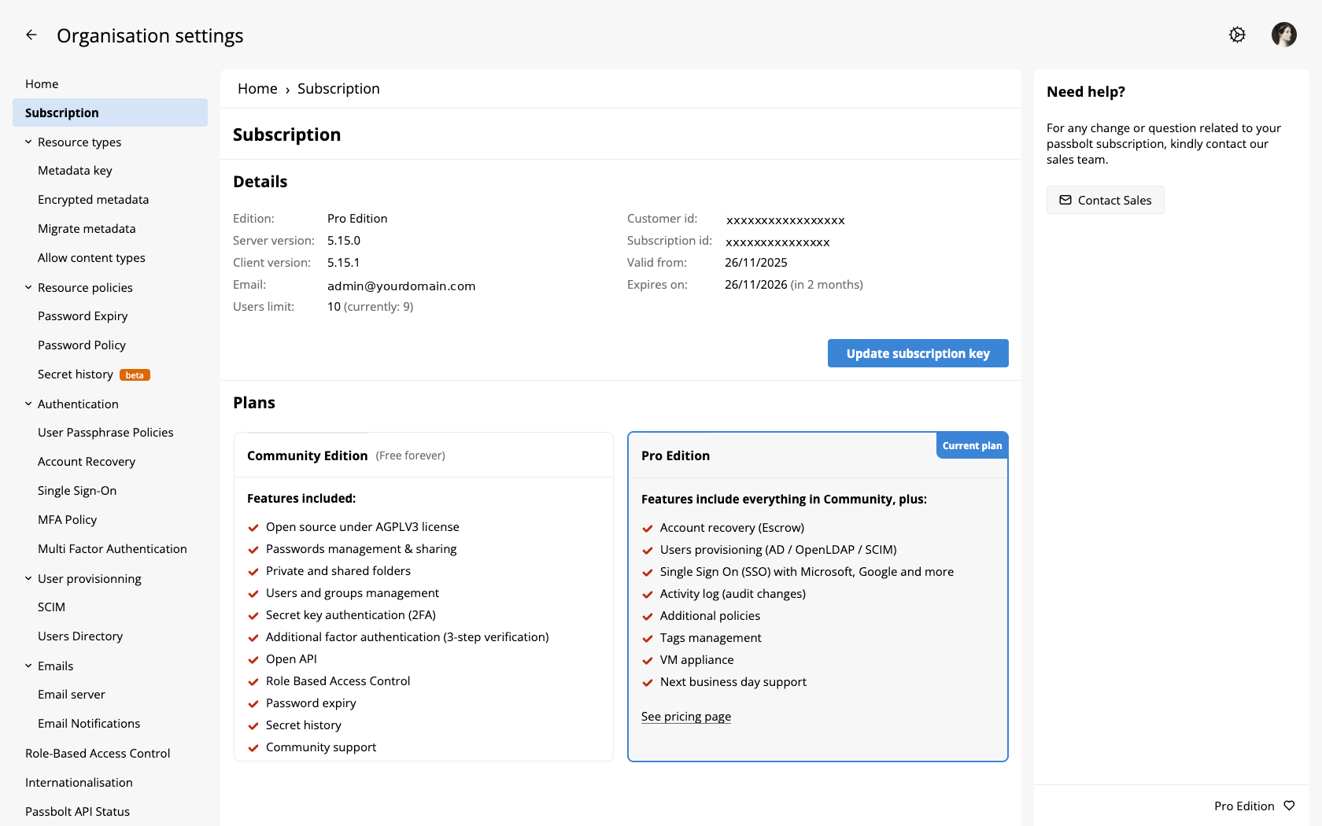Click Update subscription key button

(918, 353)
